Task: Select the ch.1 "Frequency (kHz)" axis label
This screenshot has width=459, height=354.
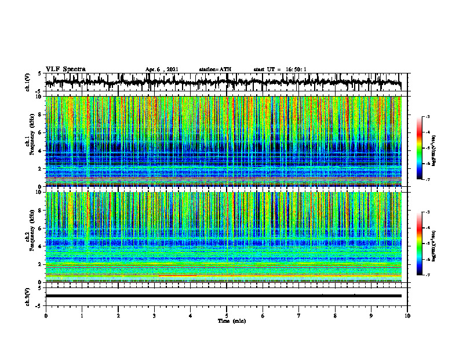Action: pyautogui.click(x=32, y=135)
